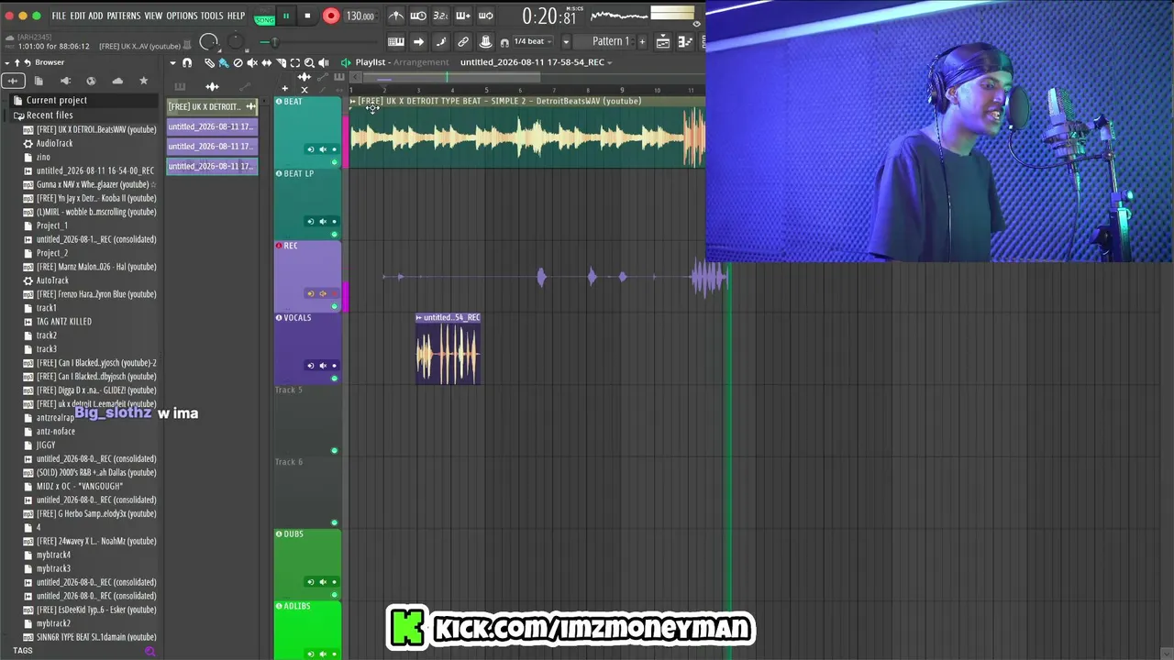
Task: Open the TOOLS menu
Action: pyautogui.click(x=212, y=16)
